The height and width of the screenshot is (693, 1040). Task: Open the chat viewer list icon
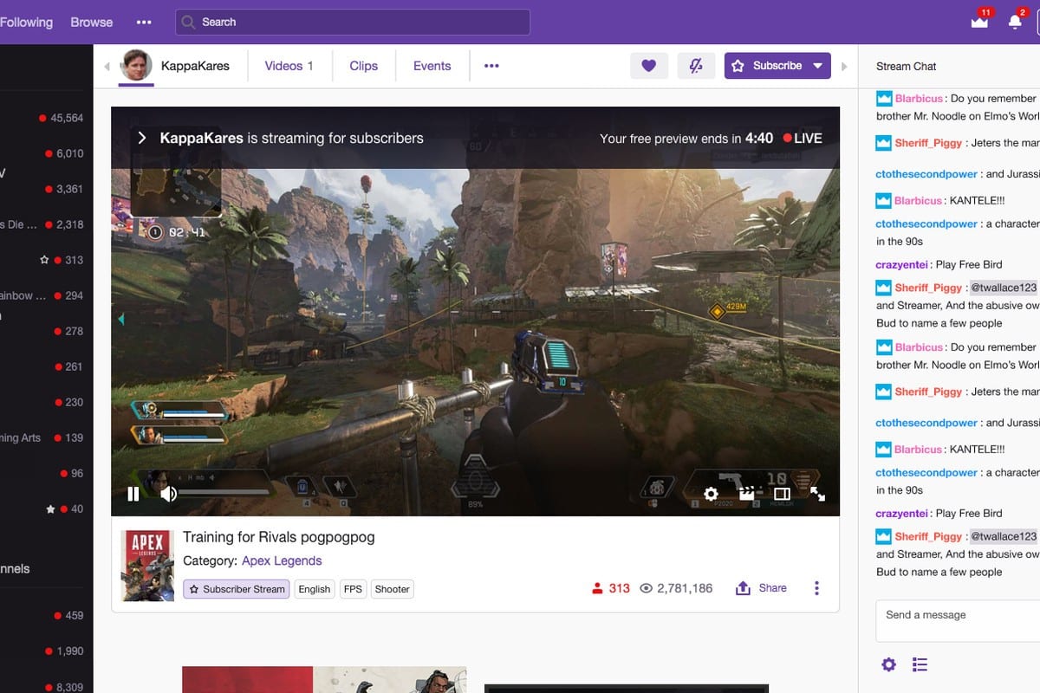pos(920,664)
